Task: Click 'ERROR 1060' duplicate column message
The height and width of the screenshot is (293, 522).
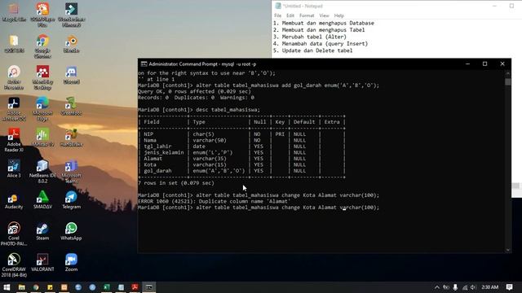Action: [214, 201]
